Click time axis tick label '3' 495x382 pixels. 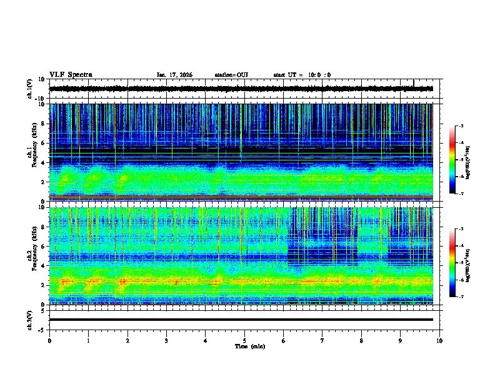pyautogui.click(x=166, y=341)
